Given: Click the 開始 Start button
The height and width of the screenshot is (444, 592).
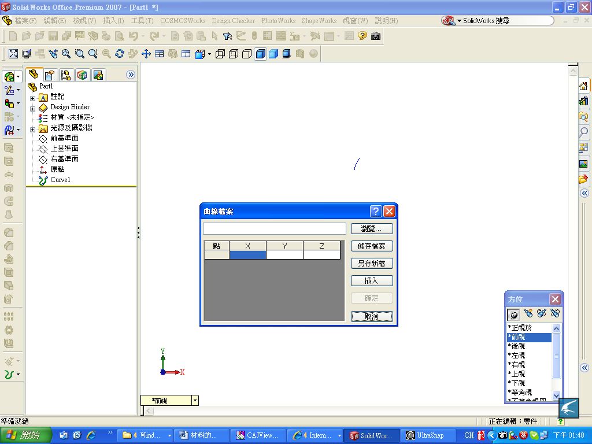Looking at the screenshot, I should click(x=25, y=435).
